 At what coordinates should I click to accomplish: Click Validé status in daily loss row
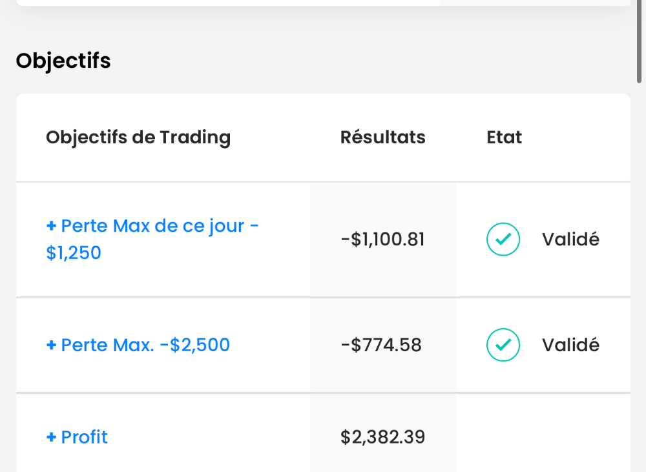(570, 240)
